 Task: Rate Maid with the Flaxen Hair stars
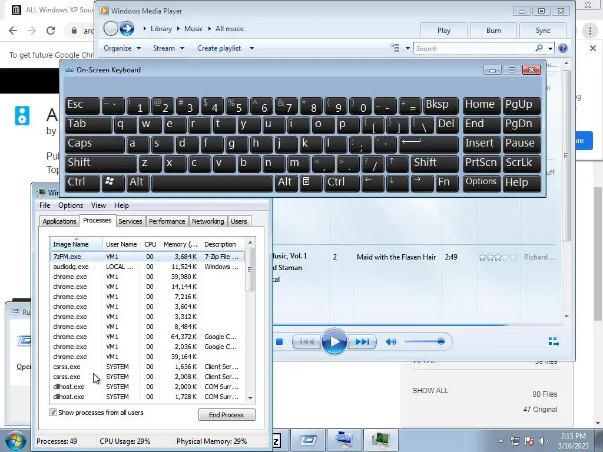pos(498,257)
